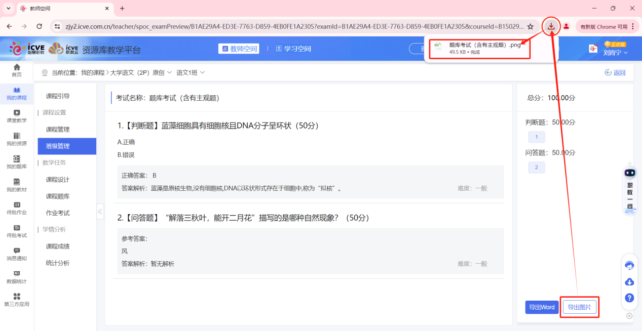The height and width of the screenshot is (331, 642).
Task: Open the 职教一问 robot assistant
Action: [630, 190]
